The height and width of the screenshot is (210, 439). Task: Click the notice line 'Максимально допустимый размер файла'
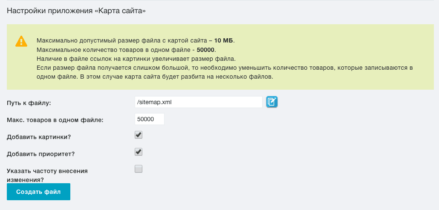click(x=136, y=40)
